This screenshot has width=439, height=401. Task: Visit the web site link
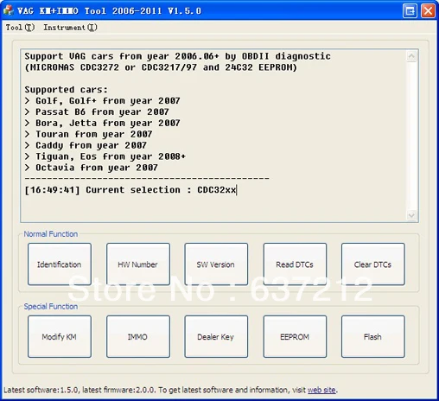click(321, 390)
